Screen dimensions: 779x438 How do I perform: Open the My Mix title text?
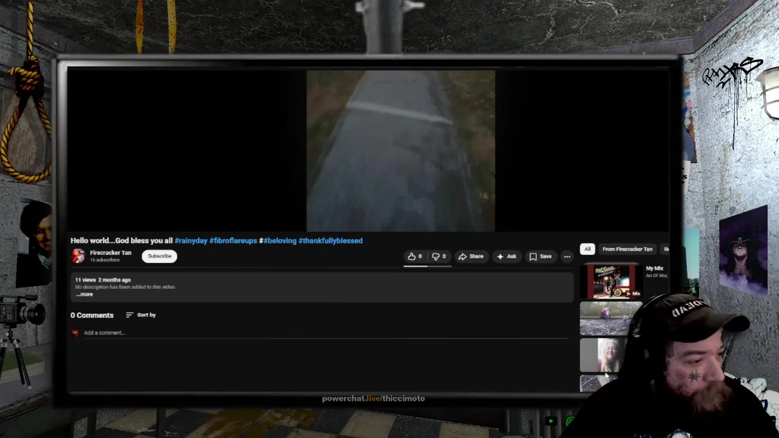pos(654,268)
